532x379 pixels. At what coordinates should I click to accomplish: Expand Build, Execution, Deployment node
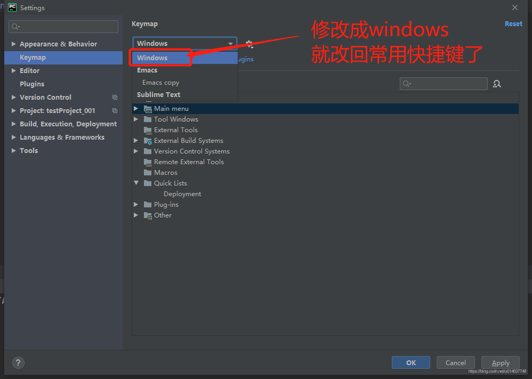(x=13, y=124)
